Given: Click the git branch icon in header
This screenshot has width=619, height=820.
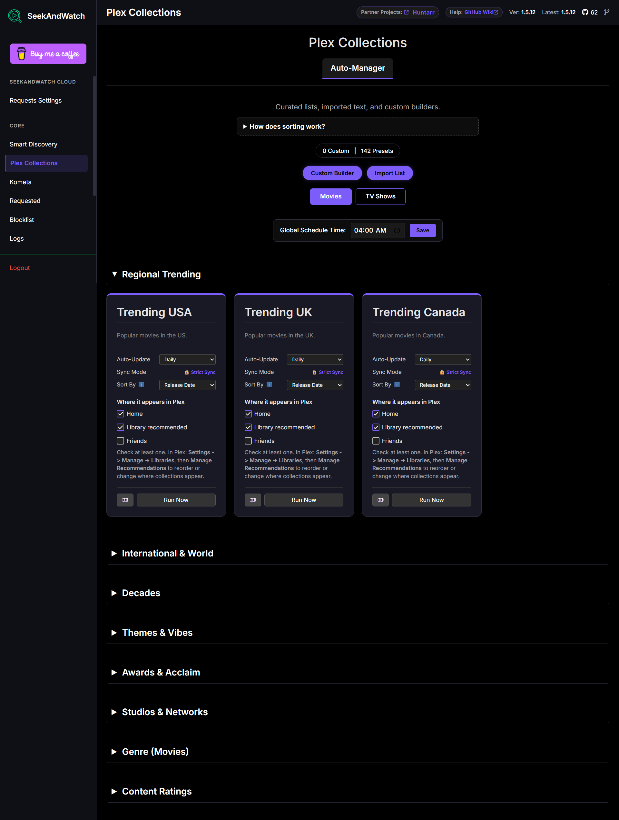Looking at the screenshot, I should [x=606, y=12].
